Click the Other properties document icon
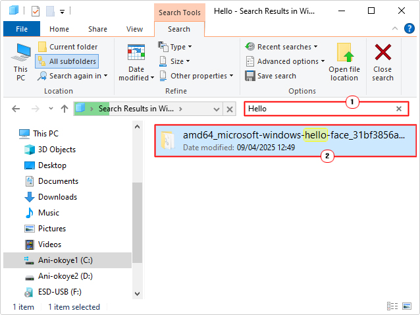The width and height of the screenshot is (420, 315). 163,76
